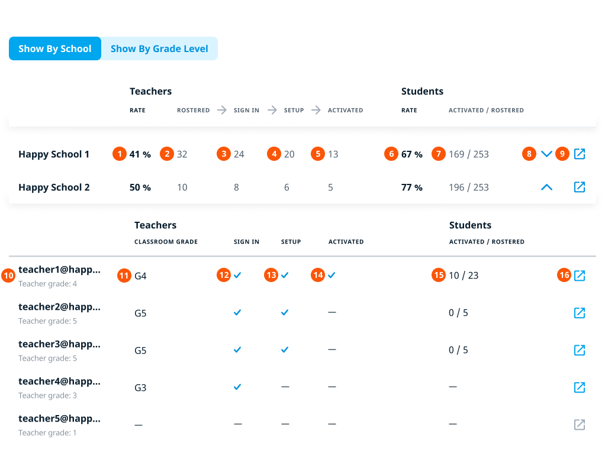Click the Happy School 2 name

pos(54,187)
